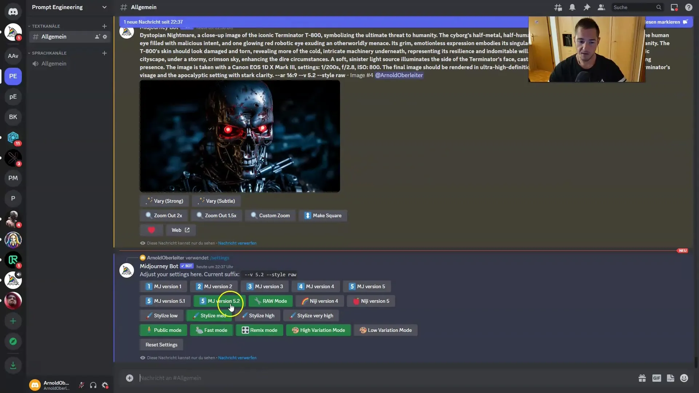This screenshot has width=699, height=393.
Task: Click Nachricht verwerfen link
Action: (237, 357)
